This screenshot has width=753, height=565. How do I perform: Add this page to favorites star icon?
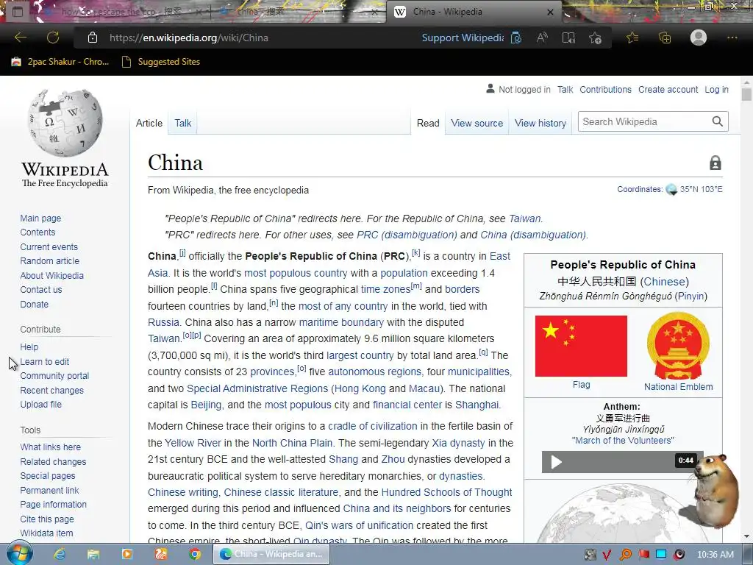tap(595, 38)
